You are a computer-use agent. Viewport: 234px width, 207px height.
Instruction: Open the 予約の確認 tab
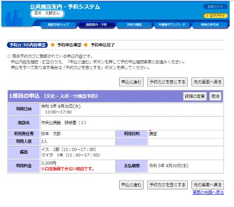click(134, 24)
